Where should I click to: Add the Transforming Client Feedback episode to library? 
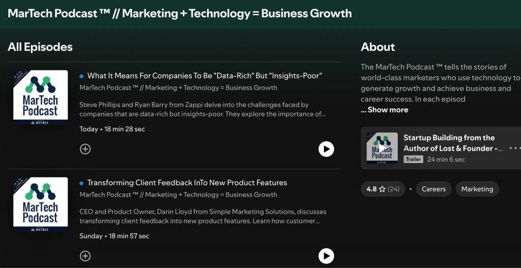click(x=85, y=256)
